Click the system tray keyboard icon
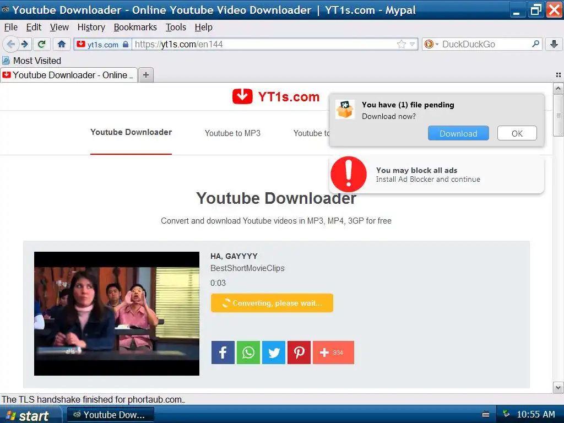Screen dimensions: 564x423 tap(486, 414)
